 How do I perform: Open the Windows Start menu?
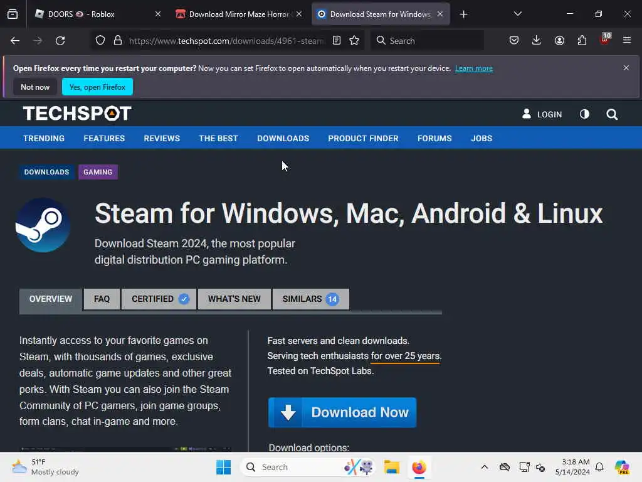pos(224,467)
